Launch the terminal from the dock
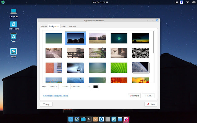 coord(89,119)
